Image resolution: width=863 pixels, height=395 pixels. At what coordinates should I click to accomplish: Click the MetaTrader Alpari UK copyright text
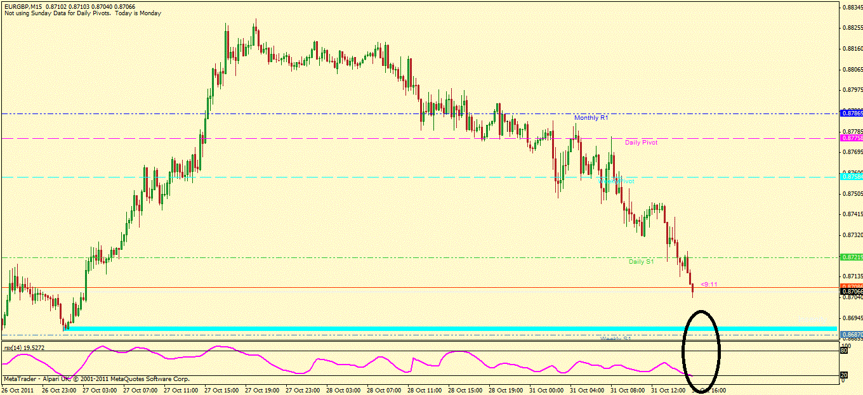coord(96,379)
